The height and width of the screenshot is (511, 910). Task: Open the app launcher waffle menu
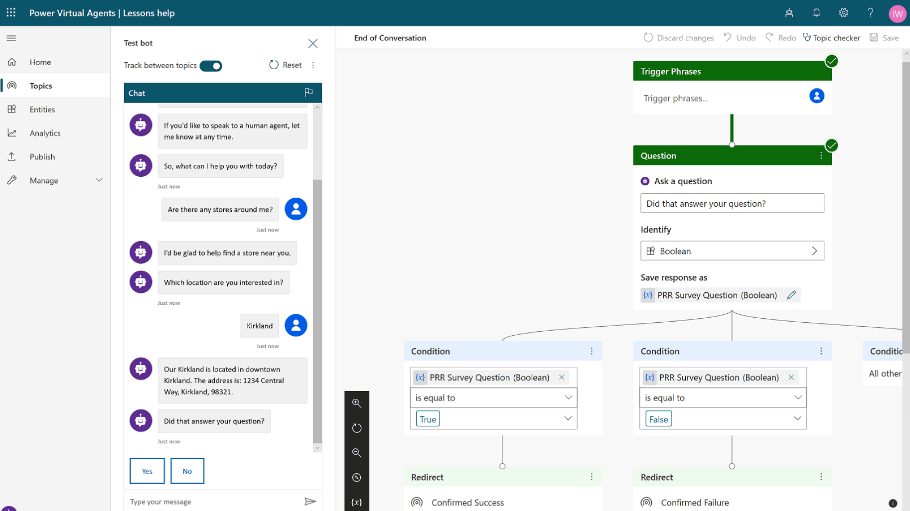[x=10, y=12]
